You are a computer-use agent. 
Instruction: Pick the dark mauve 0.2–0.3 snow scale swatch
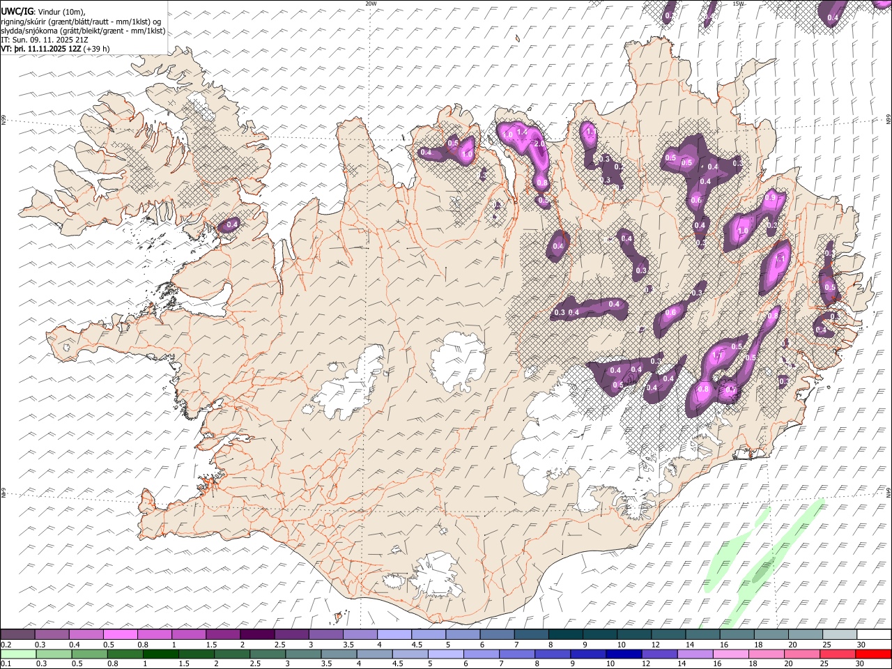[x=17, y=634]
